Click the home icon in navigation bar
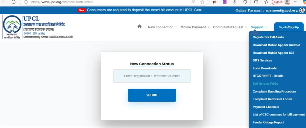 coord(139,27)
